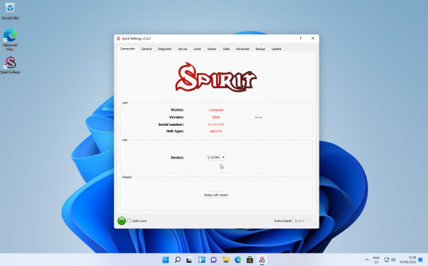Open the Windows Start menu

pyautogui.click(x=165, y=259)
